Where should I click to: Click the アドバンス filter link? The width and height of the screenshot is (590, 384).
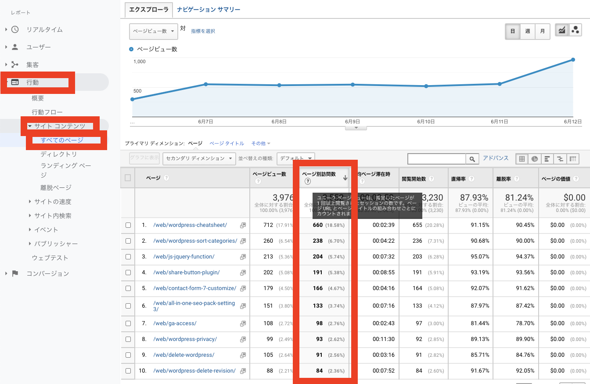tap(496, 158)
